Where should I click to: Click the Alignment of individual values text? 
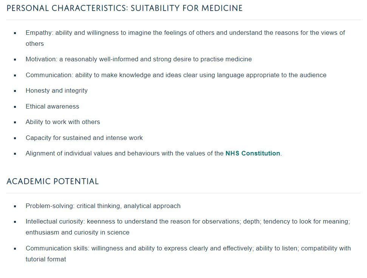point(125,154)
